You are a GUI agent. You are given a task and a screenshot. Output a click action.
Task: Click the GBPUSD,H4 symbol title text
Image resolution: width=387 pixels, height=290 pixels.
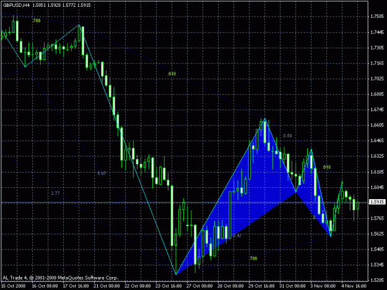[x=16, y=5]
